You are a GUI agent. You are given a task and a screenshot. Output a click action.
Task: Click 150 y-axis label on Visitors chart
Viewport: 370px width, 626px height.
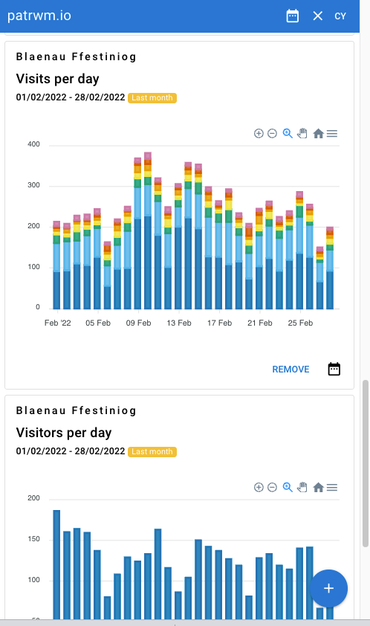33,539
